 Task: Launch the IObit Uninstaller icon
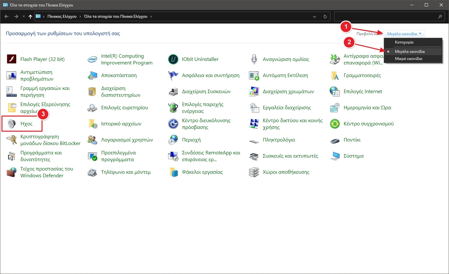[x=173, y=59]
